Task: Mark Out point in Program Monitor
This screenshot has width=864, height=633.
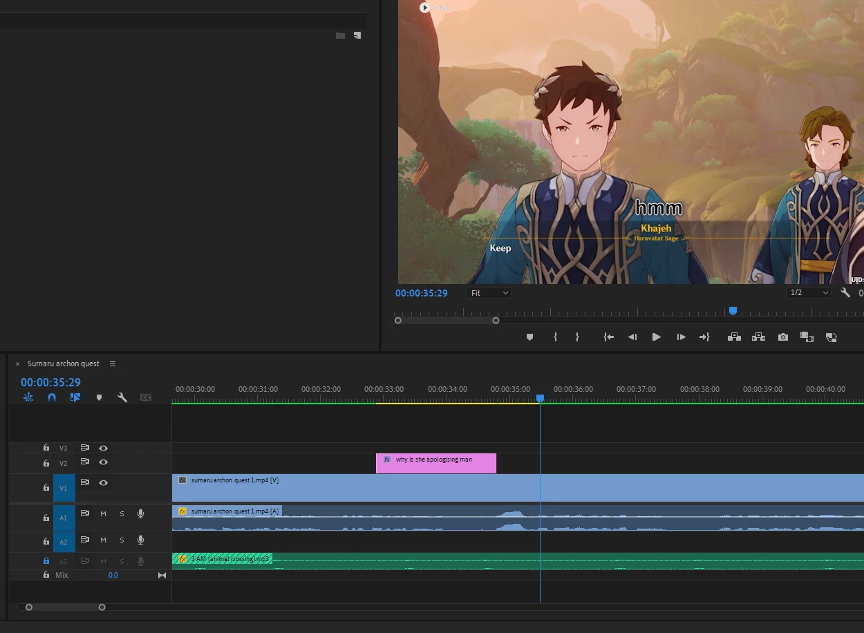Action: point(577,337)
